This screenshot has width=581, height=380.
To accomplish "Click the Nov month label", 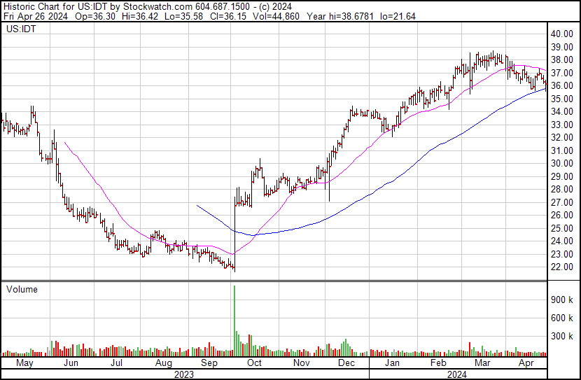I will 302,363.
